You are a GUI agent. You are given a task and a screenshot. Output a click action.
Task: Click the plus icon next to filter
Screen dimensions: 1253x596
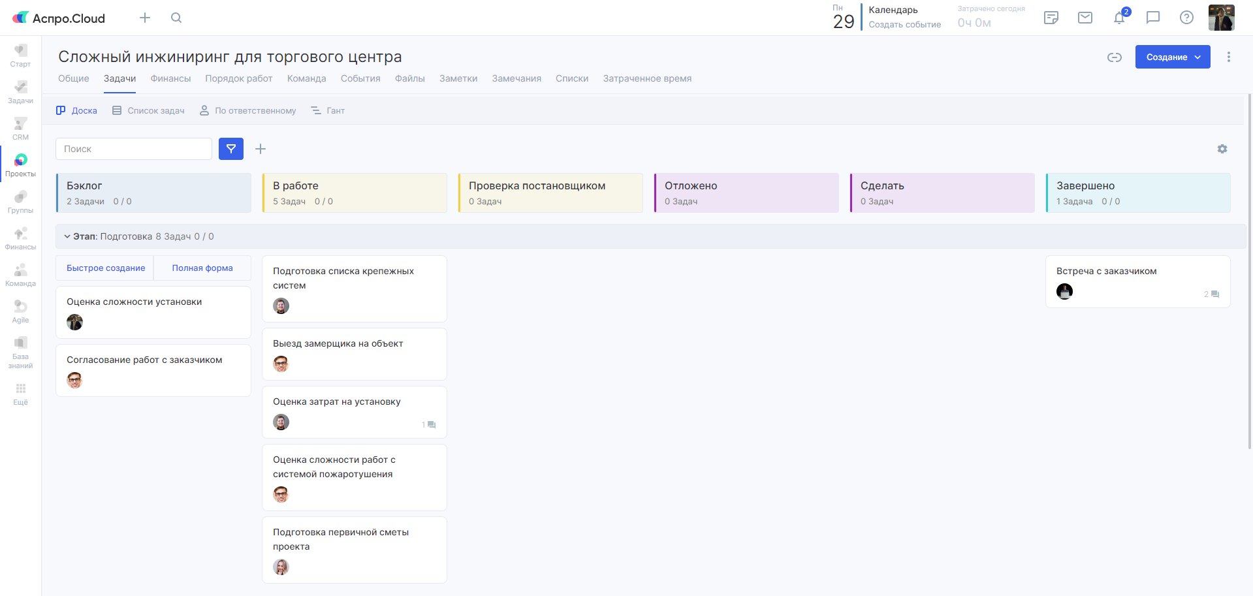click(x=261, y=149)
